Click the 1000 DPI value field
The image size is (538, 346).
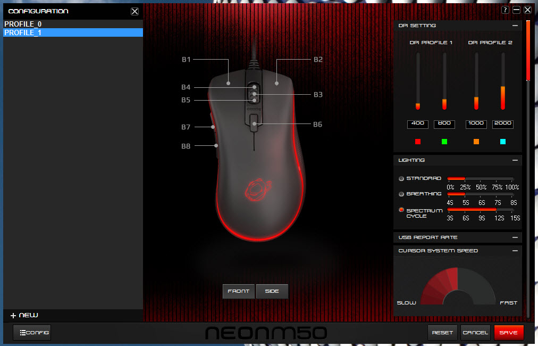(476, 123)
